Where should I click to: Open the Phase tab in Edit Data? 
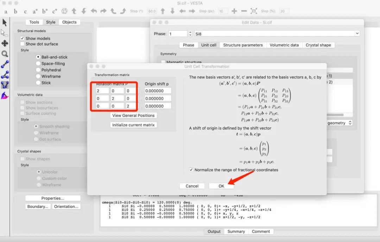coord(189,45)
